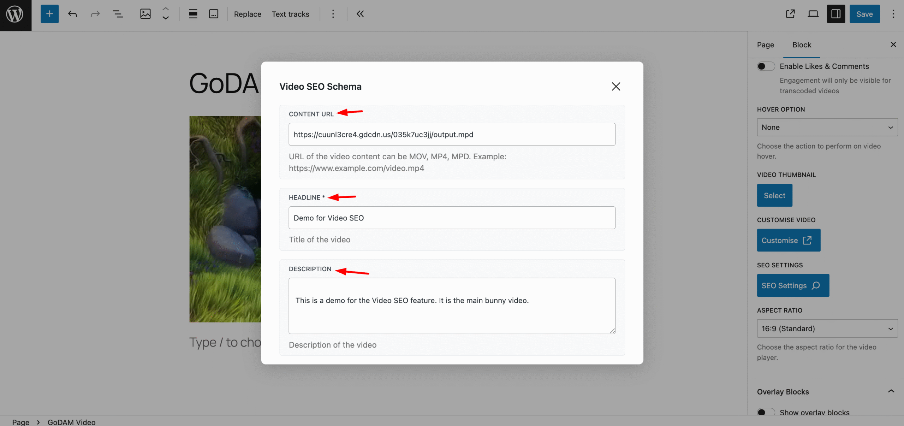Open the view page external-link icon

pos(790,14)
